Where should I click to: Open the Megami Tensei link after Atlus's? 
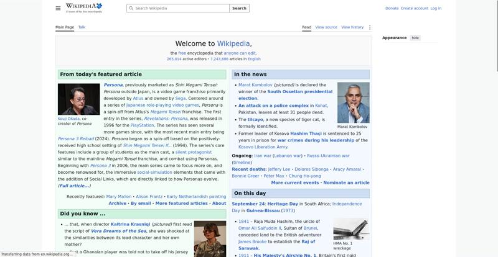166,112
